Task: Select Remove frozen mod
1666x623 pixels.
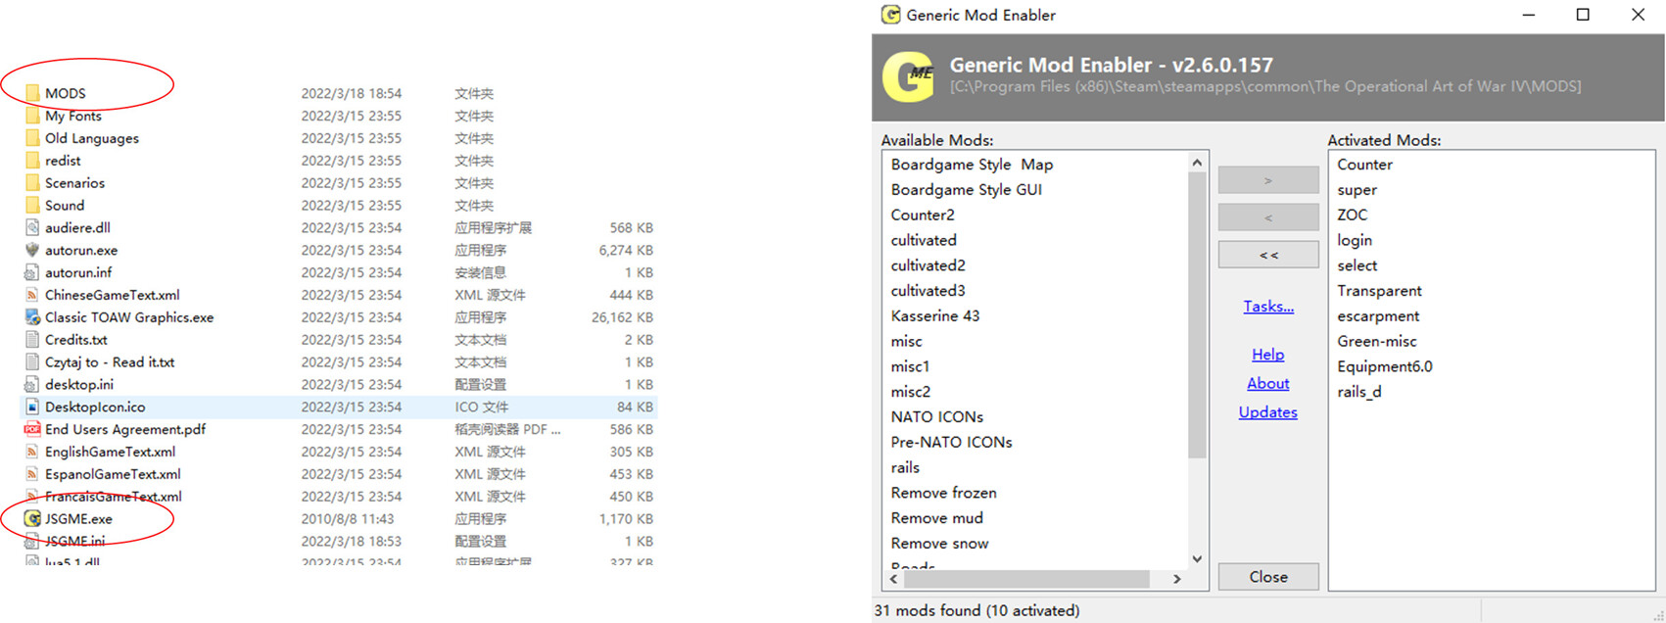Action: pyautogui.click(x=944, y=493)
